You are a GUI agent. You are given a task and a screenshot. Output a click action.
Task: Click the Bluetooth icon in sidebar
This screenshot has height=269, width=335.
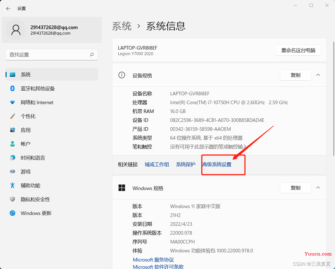(12, 88)
